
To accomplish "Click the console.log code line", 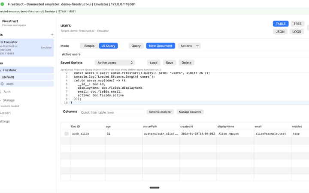I will pyautogui.click(x=115, y=77).
